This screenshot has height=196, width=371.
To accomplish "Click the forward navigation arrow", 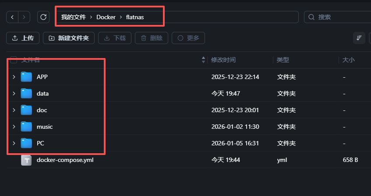I will coord(24,17).
